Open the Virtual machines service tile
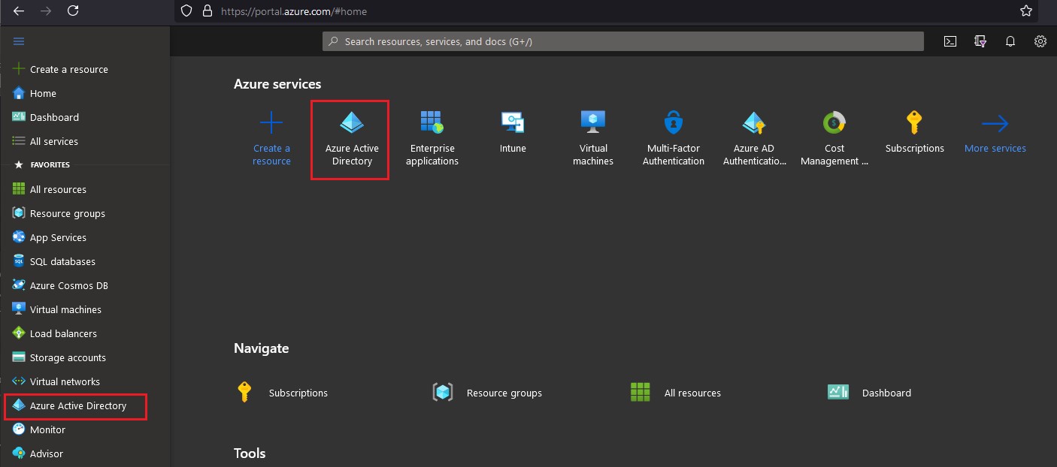 point(593,140)
